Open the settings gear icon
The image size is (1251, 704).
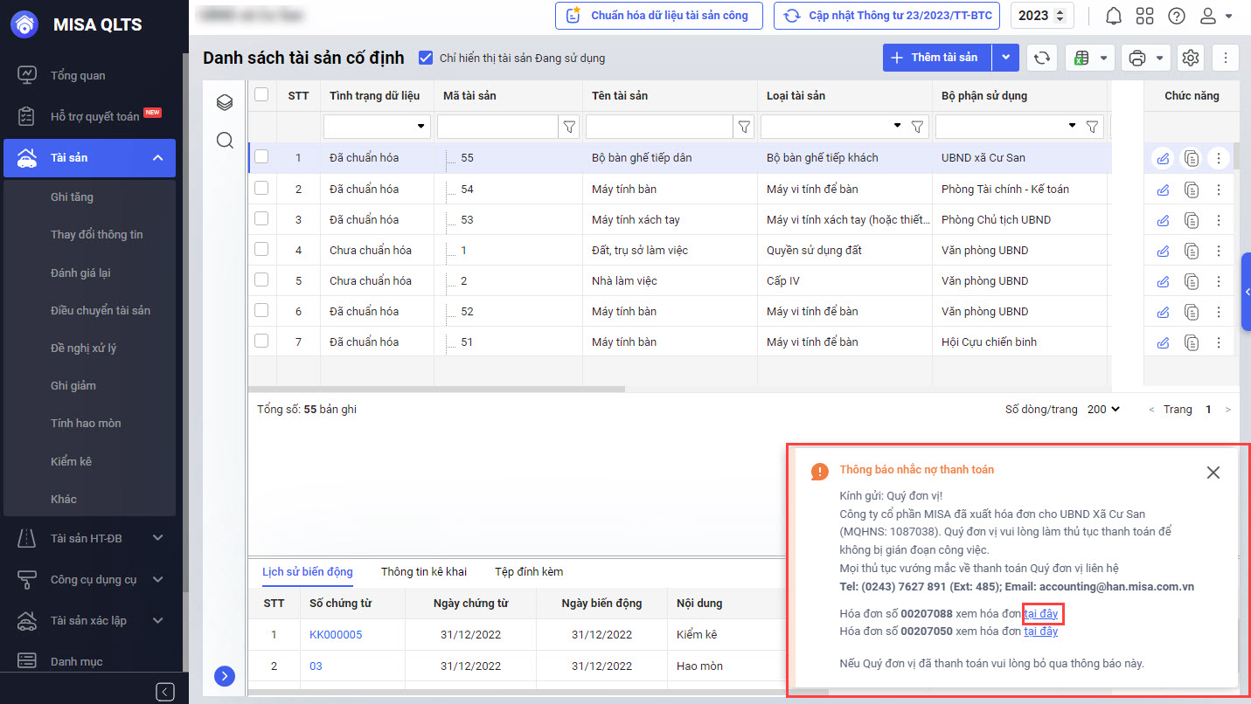pyautogui.click(x=1190, y=58)
